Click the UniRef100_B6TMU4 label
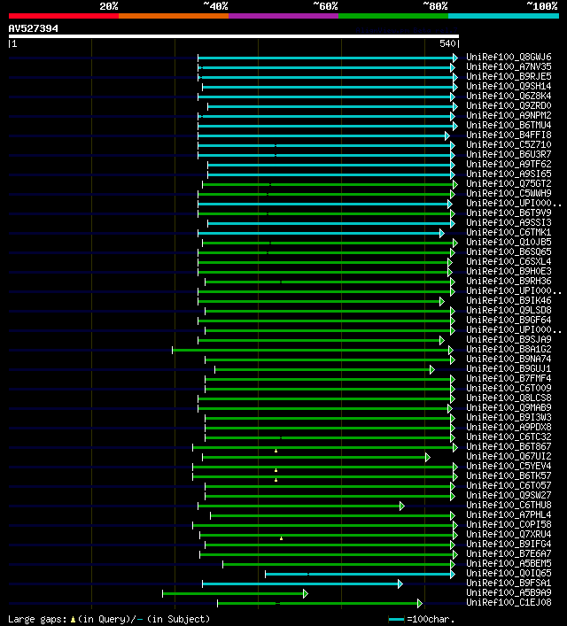The image size is (567, 626). click(509, 125)
